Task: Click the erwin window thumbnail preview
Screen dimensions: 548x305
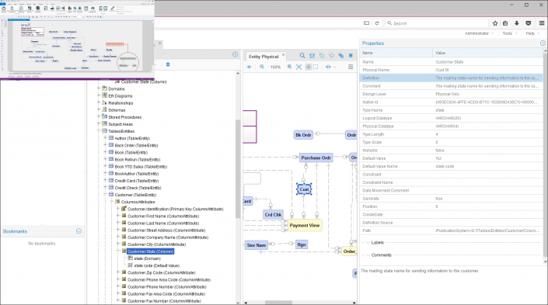Action: pos(77,40)
